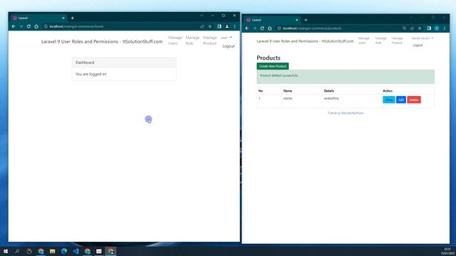The height and width of the screenshot is (256, 456).
Task: View site info icon in left address bar
Action: click(46, 26)
